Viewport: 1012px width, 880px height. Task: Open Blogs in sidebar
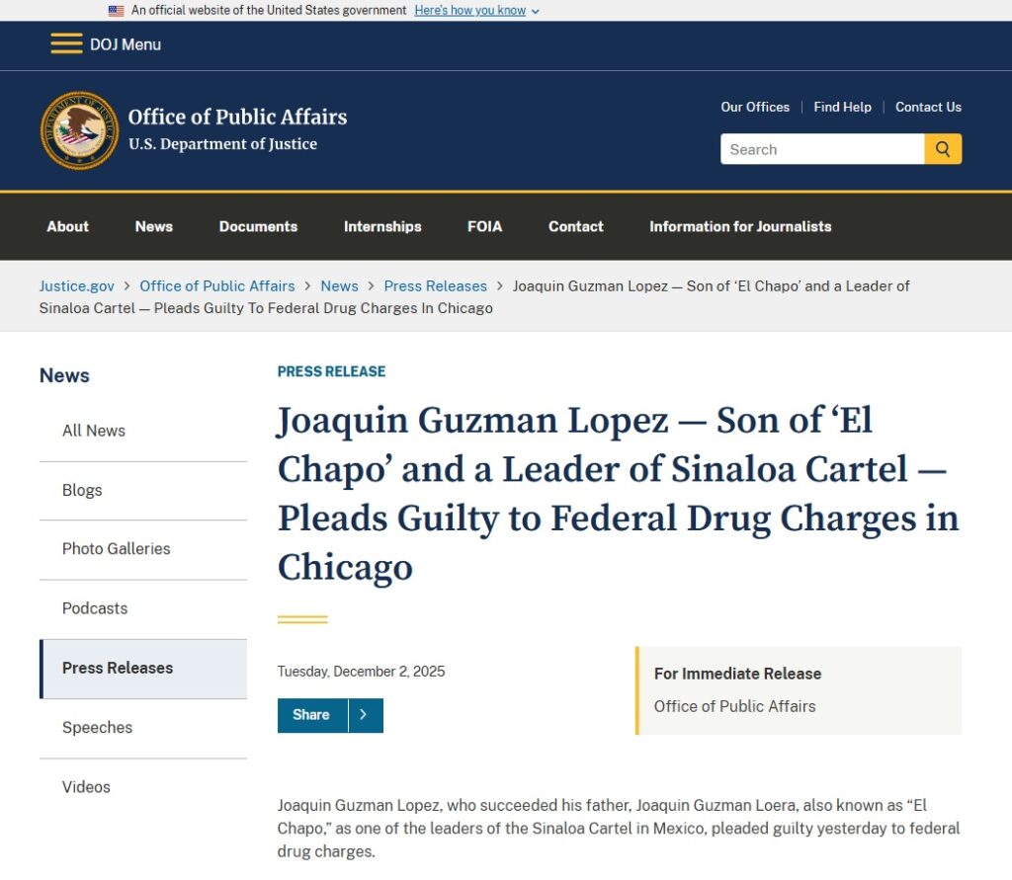click(142, 490)
